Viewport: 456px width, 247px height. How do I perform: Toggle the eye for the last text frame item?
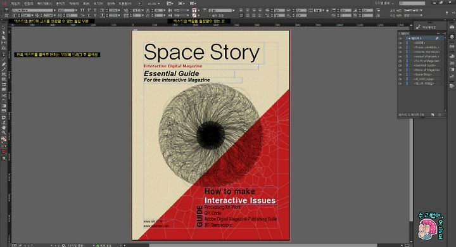pos(400,84)
